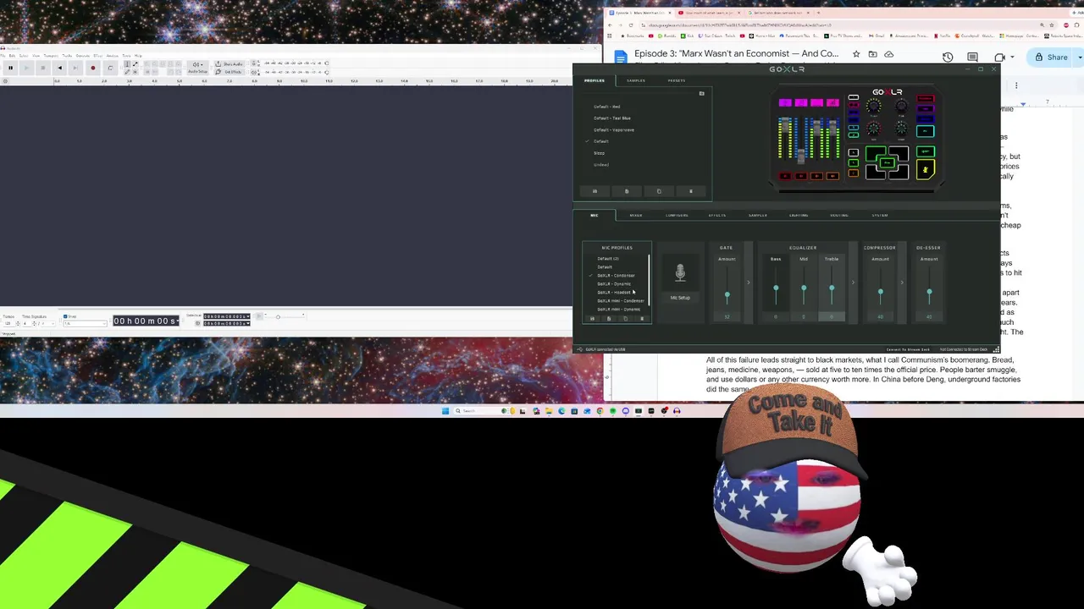
Task: Open Audacity Edit menu
Action: (12, 56)
